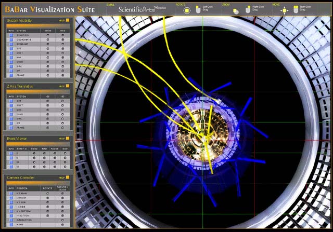
Task: Open info icon for SVT in Z Axis Translation
Action: [x=11, y=101]
